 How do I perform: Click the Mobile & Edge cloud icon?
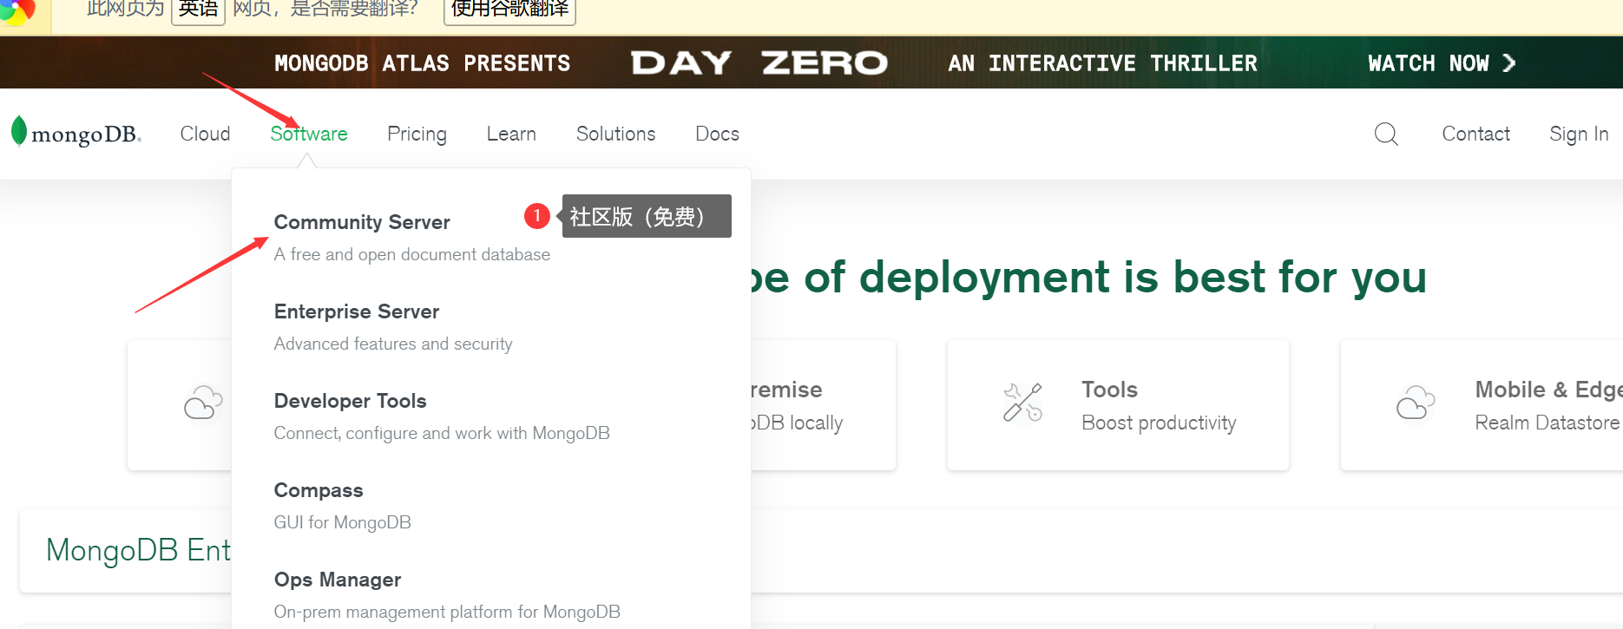click(1416, 403)
